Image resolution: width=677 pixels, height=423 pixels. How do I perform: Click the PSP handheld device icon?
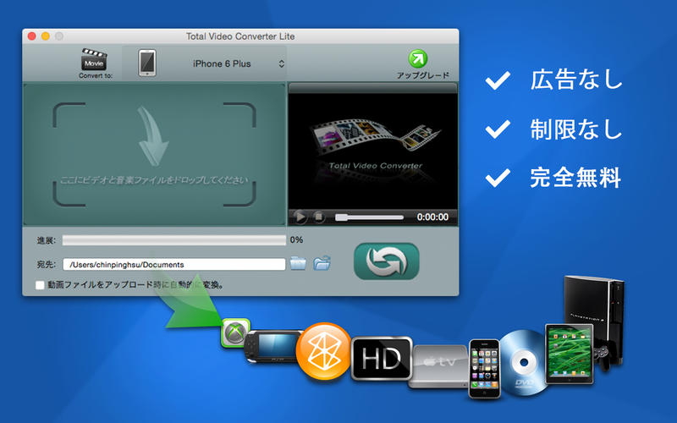tap(272, 346)
